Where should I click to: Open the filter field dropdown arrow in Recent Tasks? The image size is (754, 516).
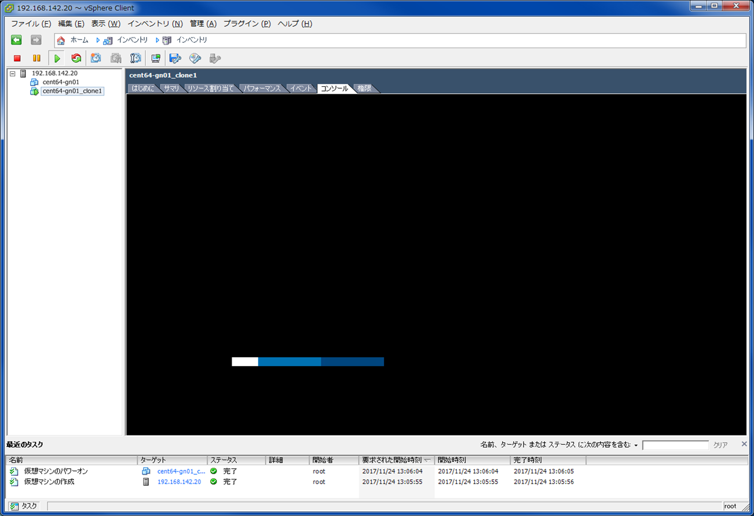pos(636,445)
